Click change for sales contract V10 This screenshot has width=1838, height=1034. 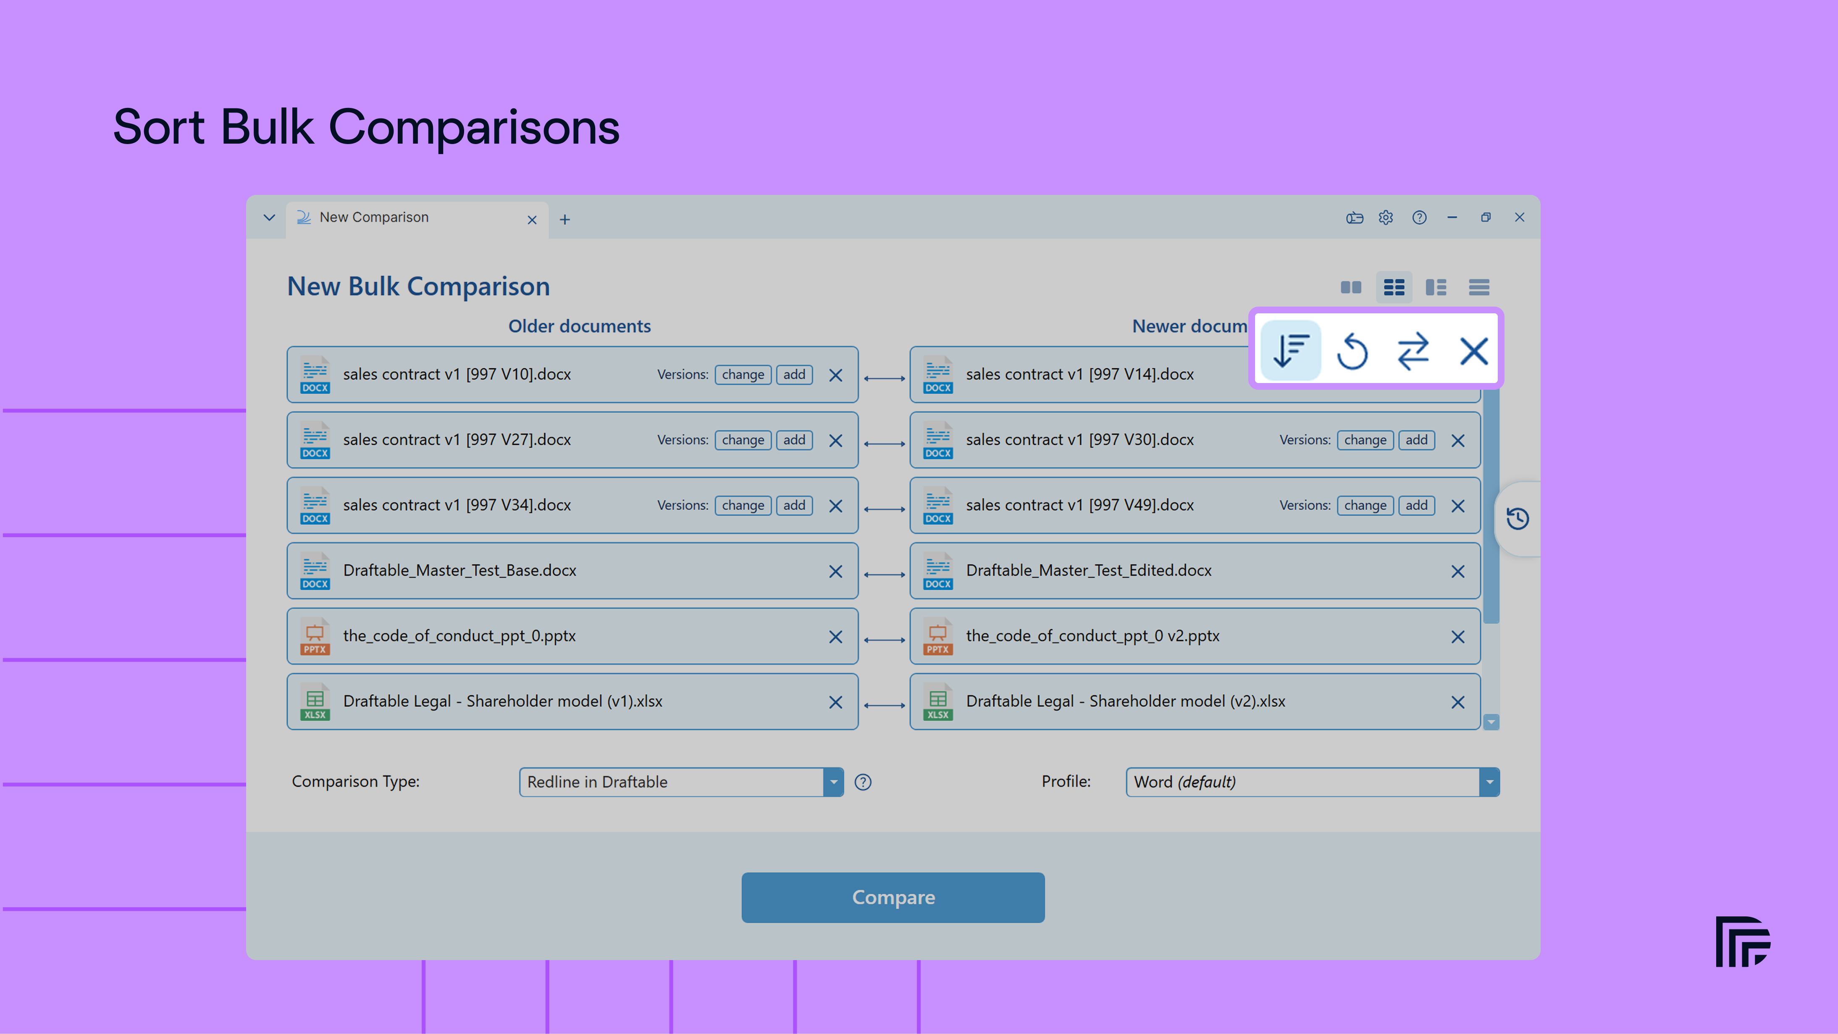[743, 375]
